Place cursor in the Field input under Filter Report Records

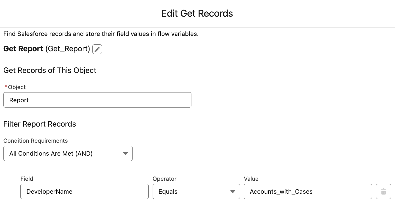pyautogui.click(x=84, y=191)
